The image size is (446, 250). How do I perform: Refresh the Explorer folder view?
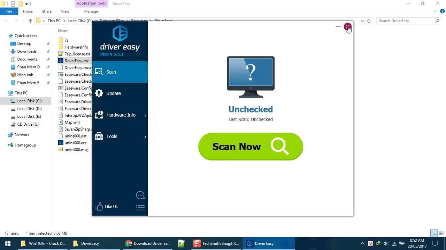369,21
